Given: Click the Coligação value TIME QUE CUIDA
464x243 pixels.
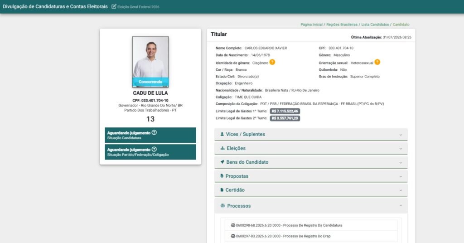Looking at the screenshot, I should (x=248, y=97).
